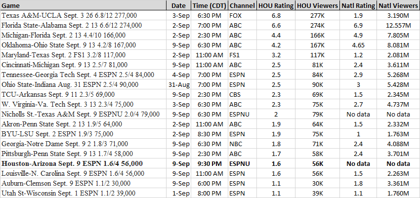
Task: Select the Date column header
Action: (179, 5)
